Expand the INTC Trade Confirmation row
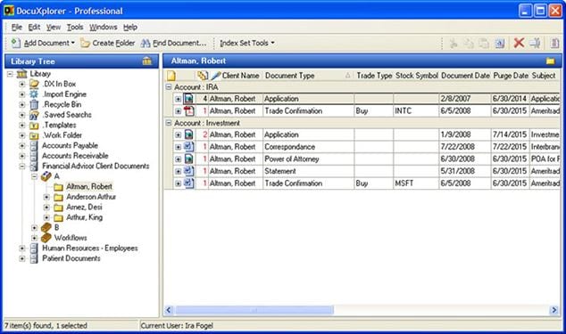This screenshot has width=566, height=334. [x=178, y=111]
